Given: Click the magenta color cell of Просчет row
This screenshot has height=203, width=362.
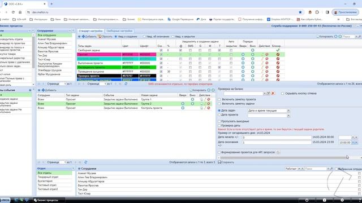Looking at the screenshot, I should [130, 55].
